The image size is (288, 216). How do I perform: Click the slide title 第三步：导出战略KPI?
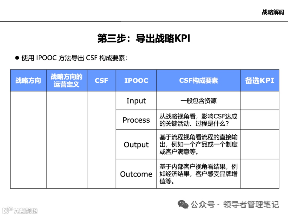(x=144, y=38)
